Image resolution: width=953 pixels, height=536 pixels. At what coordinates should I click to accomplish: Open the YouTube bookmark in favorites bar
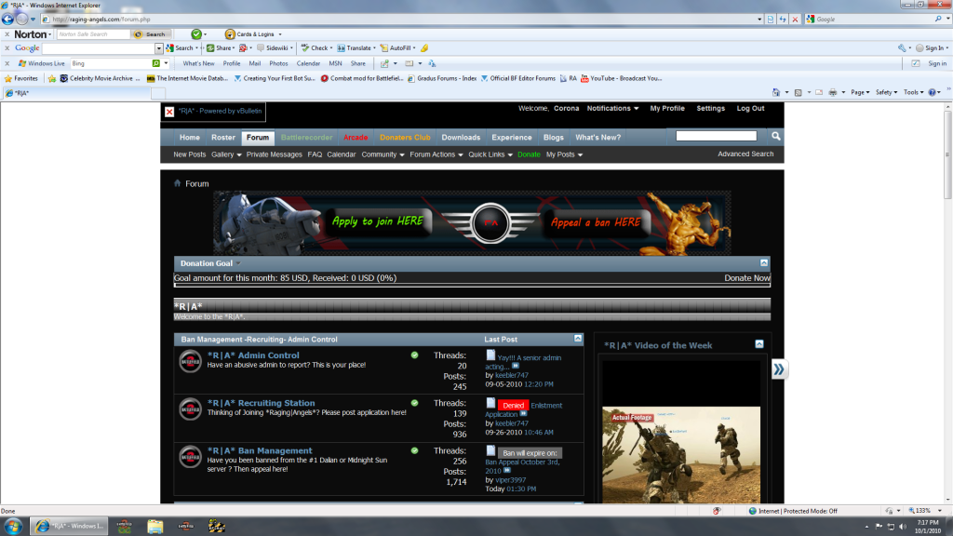(x=621, y=78)
